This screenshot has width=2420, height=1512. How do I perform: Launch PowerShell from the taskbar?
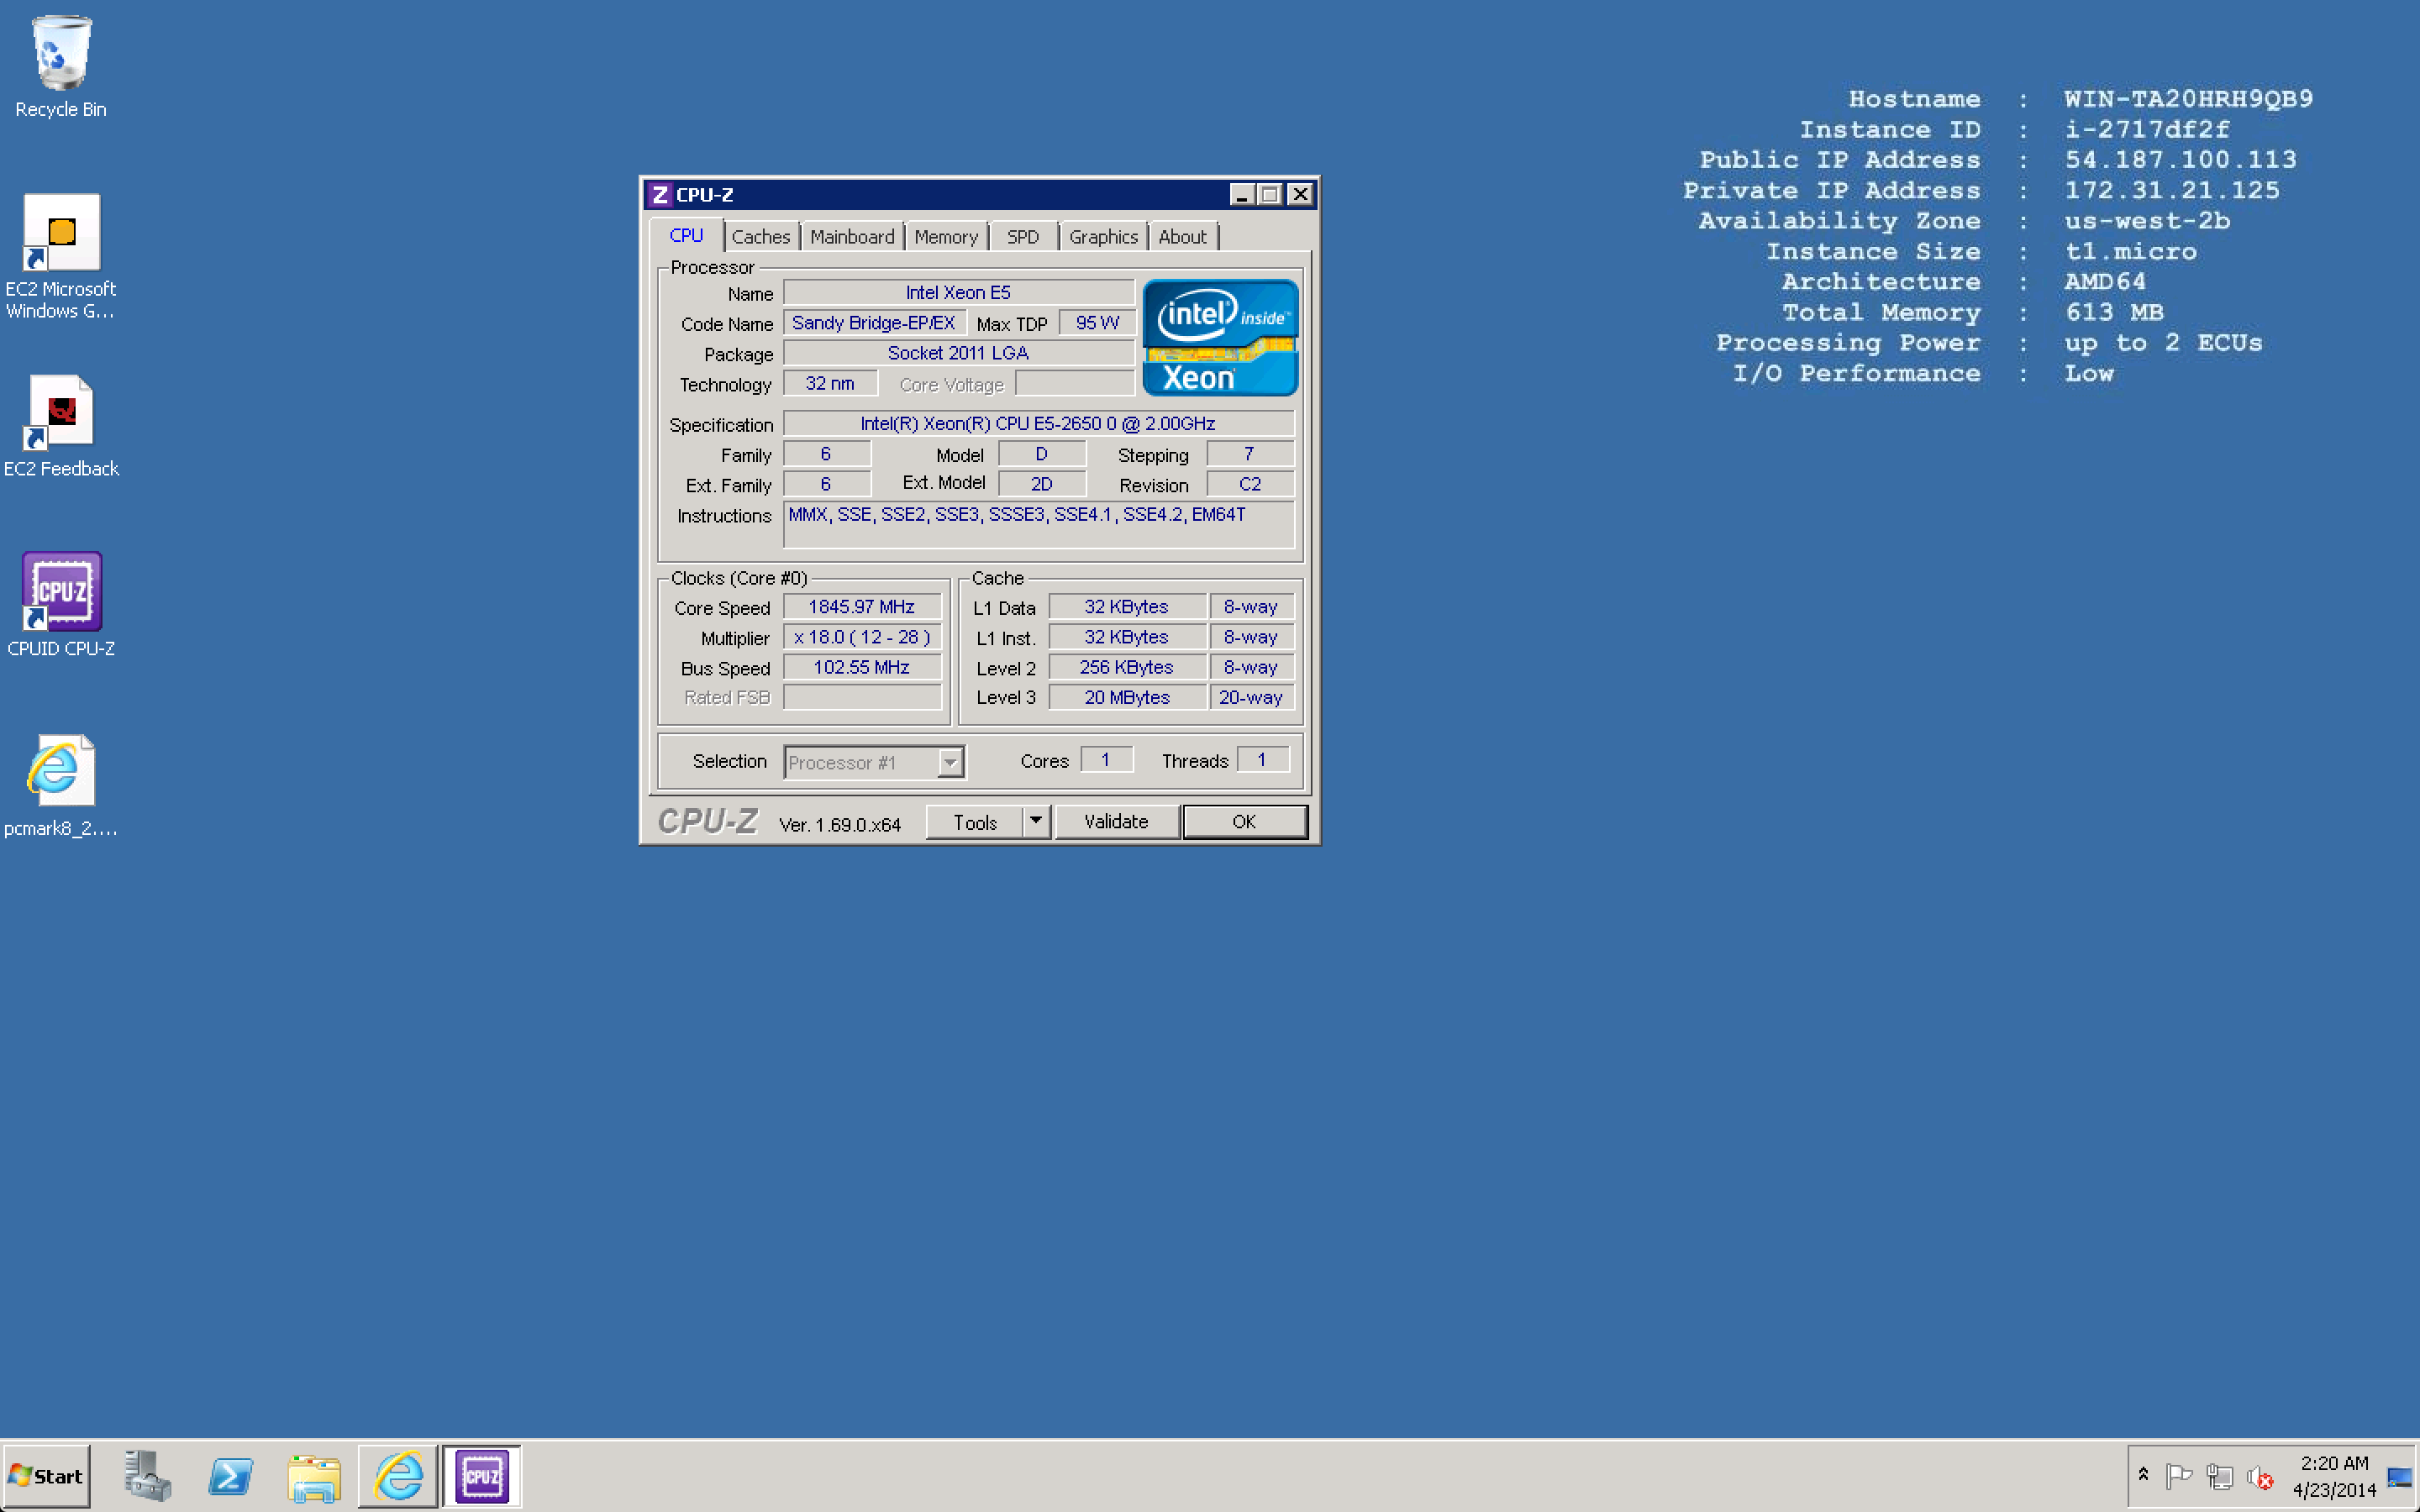pos(231,1476)
